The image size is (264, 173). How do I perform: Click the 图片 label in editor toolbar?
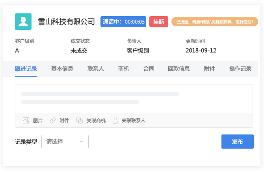click(38, 121)
